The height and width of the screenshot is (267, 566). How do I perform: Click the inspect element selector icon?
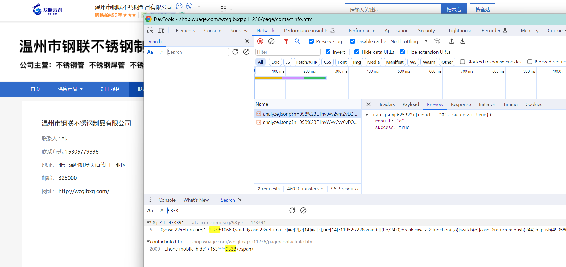[150, 31]
